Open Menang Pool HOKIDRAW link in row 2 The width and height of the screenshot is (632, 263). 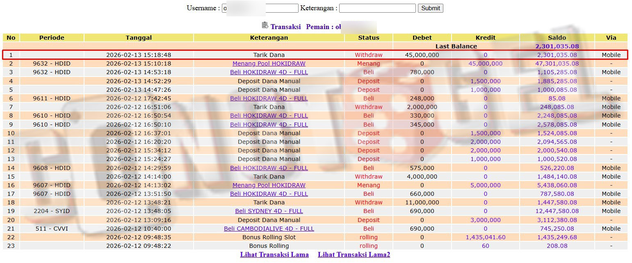(x=269, y=63)
